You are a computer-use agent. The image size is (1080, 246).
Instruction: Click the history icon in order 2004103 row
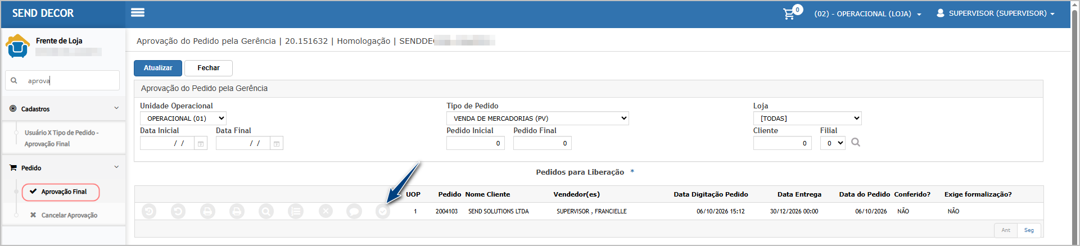[x=149, y=211]
